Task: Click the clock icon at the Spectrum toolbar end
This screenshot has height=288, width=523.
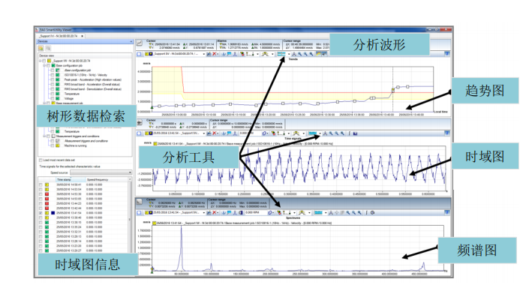Action: coord(373,212)
